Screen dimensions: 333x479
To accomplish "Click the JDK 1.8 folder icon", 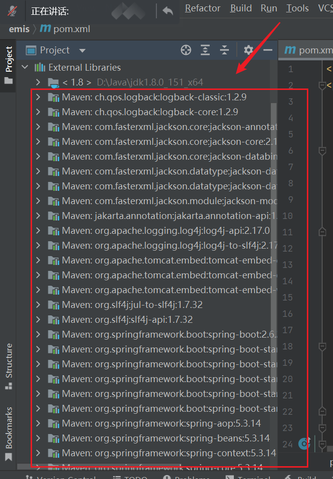I will point(53,83).
